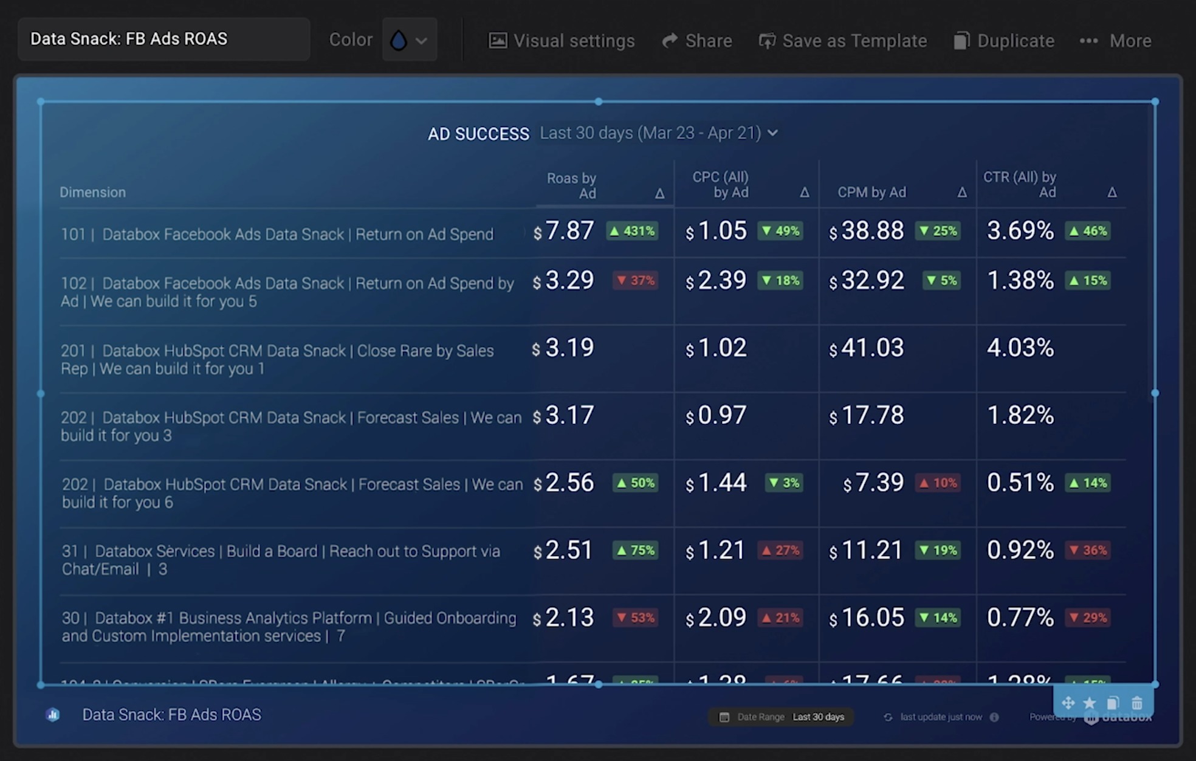The height and width of the screenshot is (761, 1196).
Task: Click the title field Data Snack: FB Ads ROAS
Action: [163, 39]
